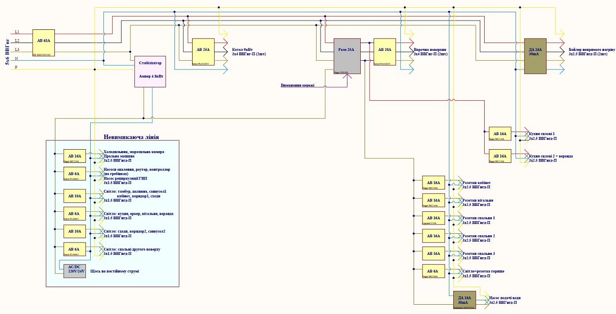Click the ДА 16A Насос подачі води RCD
Screen dimensions: 616x314
(464, 299)
